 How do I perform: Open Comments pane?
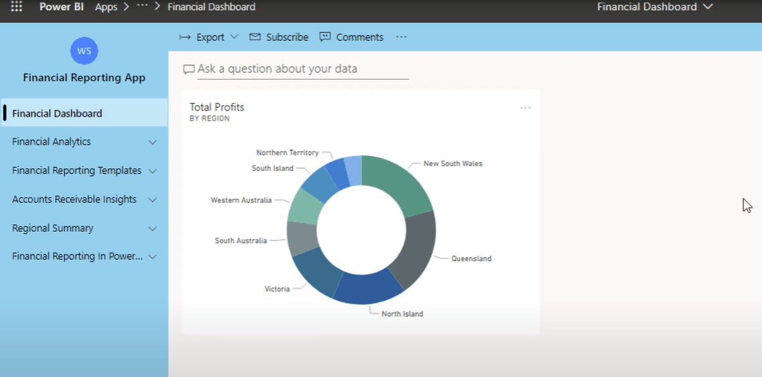pyautogui.click(x=351, y=37)
